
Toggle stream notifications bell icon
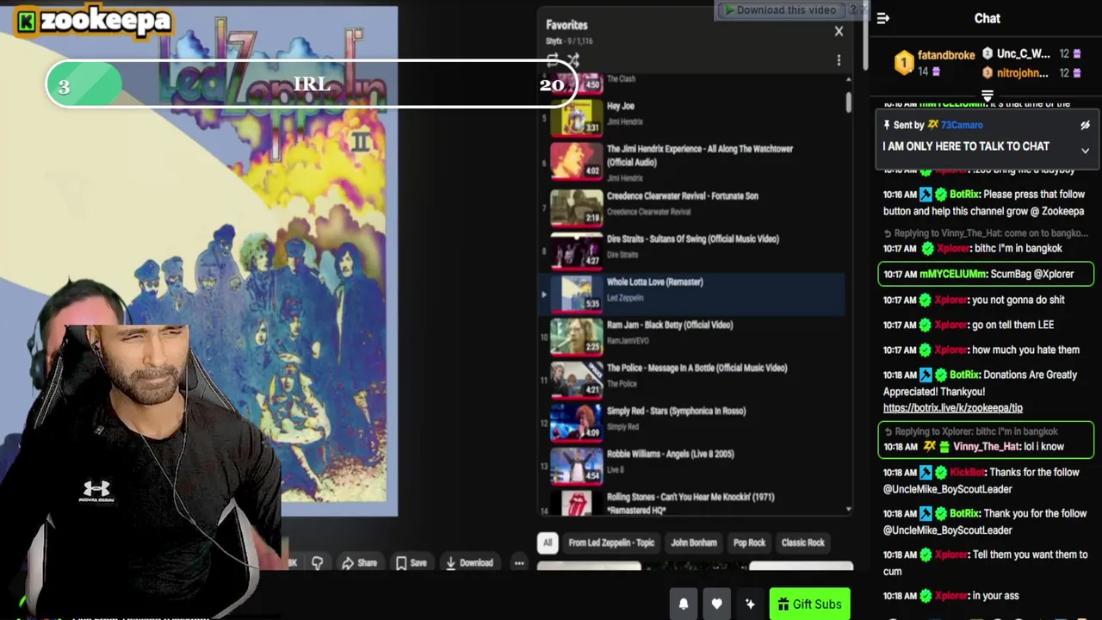coord(684,604)
